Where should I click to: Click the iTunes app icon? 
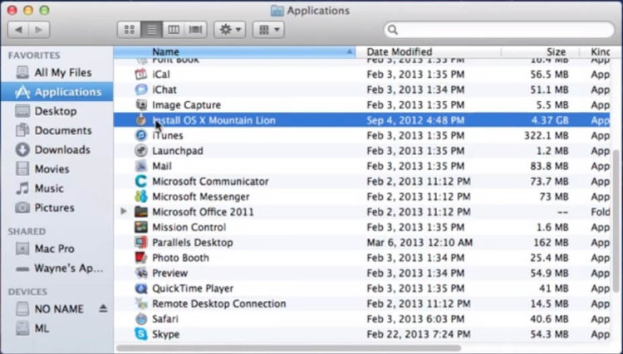pyautogui.click(x=141, y=136)
